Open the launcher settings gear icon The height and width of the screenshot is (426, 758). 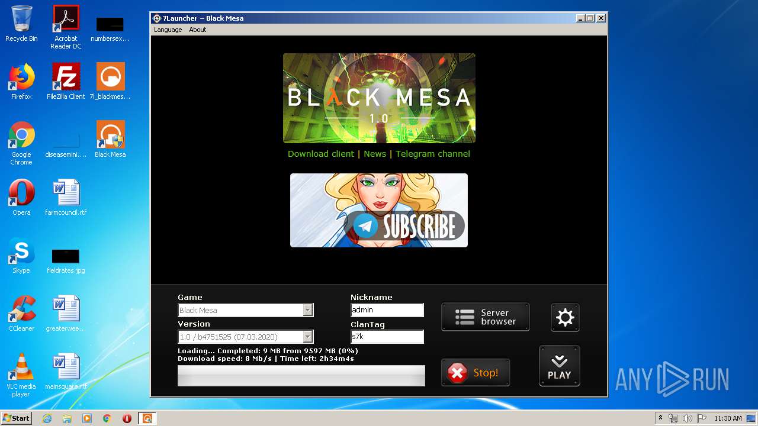click(x=565, y=318)
